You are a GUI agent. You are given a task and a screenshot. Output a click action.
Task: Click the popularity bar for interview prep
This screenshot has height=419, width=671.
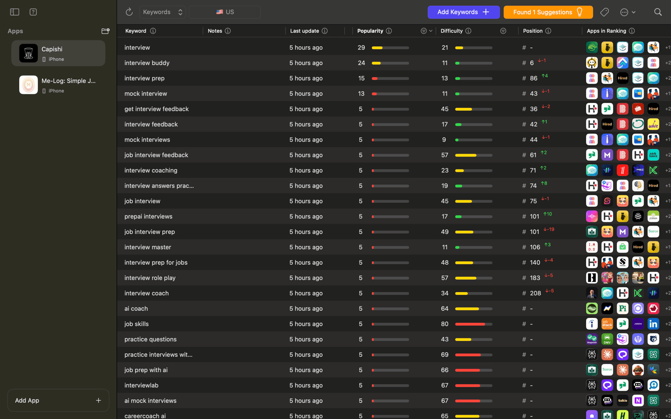click(390, 78)
